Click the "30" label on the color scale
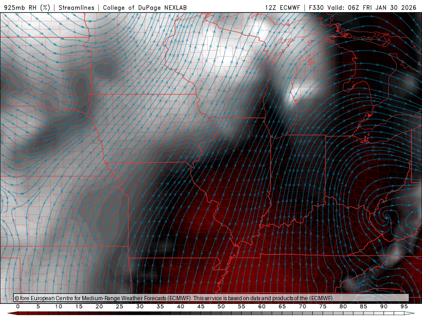 tap(140, 307)
